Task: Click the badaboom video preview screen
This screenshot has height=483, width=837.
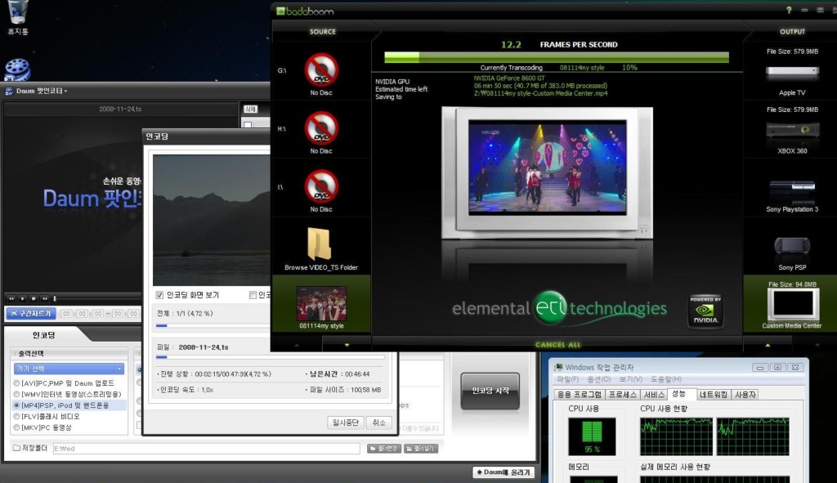Action: pyautogui.click(x=547, y=167)
